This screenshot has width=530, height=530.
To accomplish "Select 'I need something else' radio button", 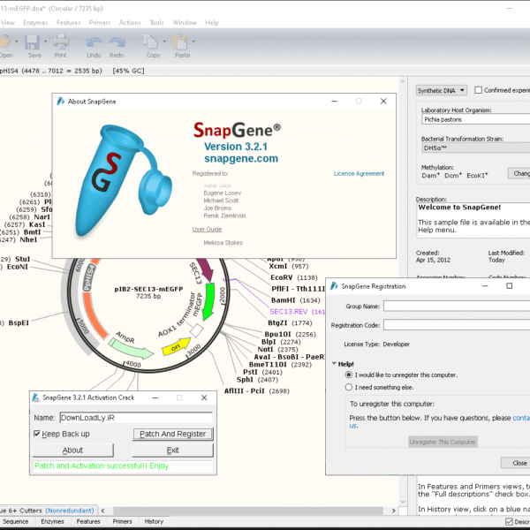I will point(348,387).
